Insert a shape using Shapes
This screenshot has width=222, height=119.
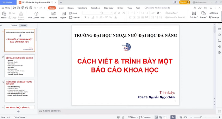click(203, 15)
